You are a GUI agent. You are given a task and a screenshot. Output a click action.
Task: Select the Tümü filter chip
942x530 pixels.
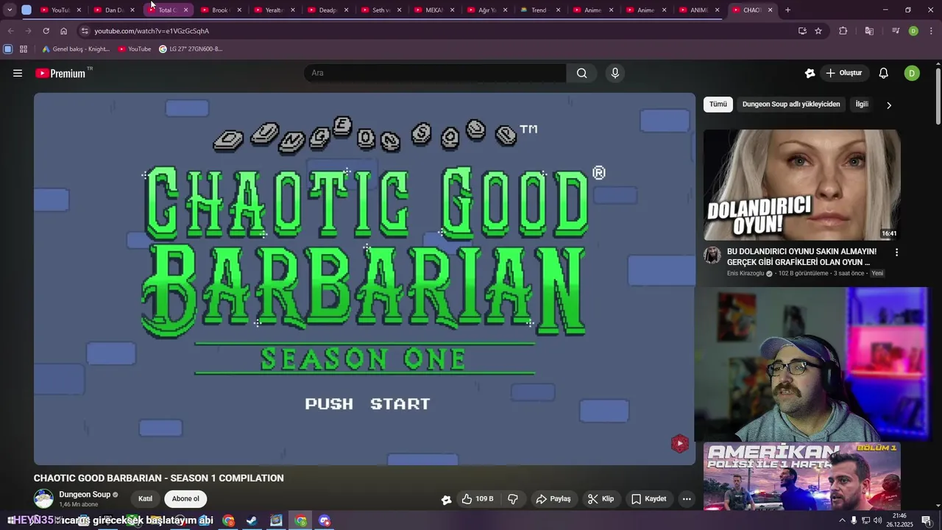point(718,105)
